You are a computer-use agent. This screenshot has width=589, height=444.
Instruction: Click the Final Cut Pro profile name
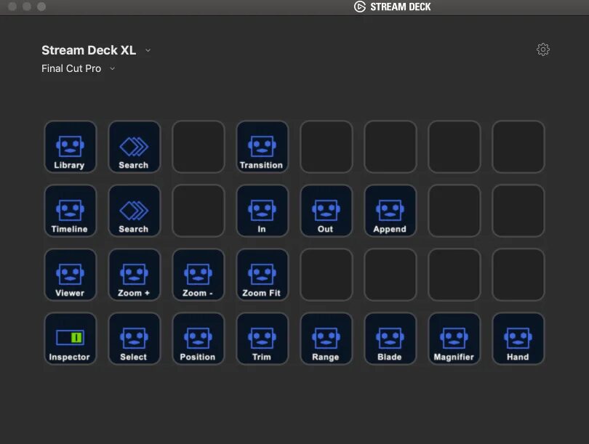71,68
